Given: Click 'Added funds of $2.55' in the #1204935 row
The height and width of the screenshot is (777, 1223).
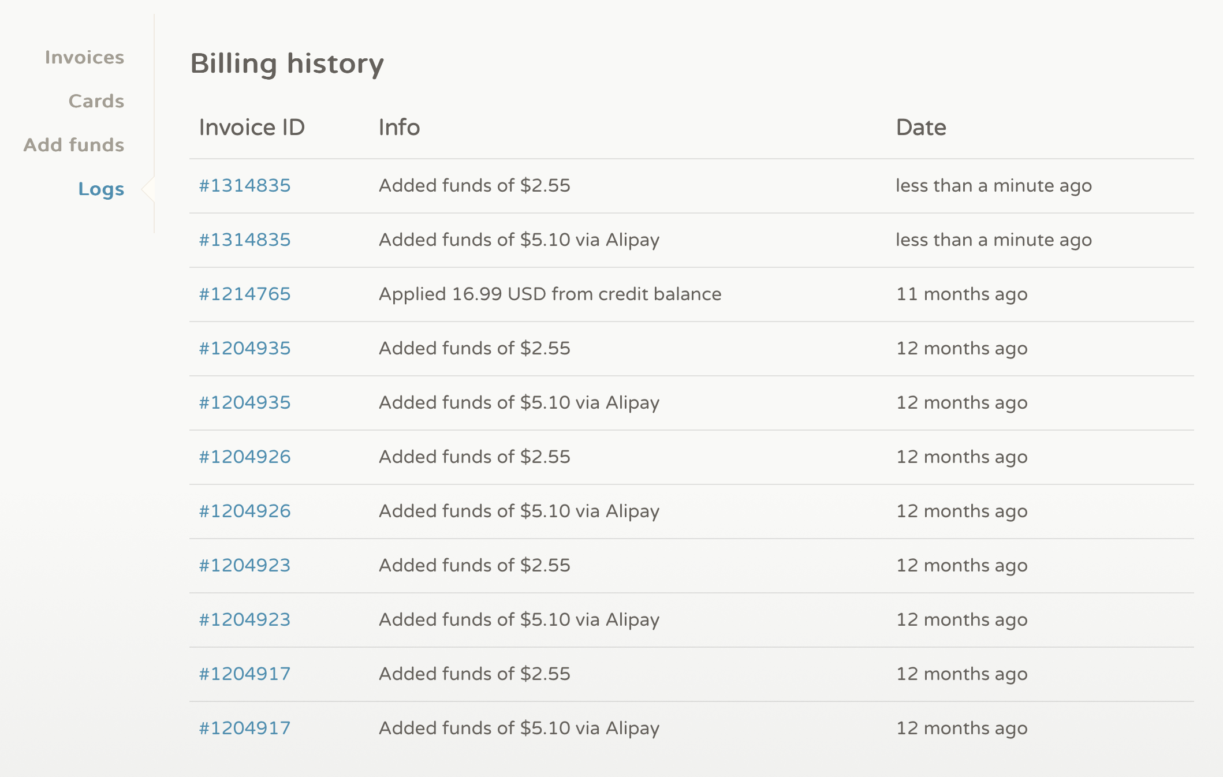Looking at the screenshot, I should point(475,348).
